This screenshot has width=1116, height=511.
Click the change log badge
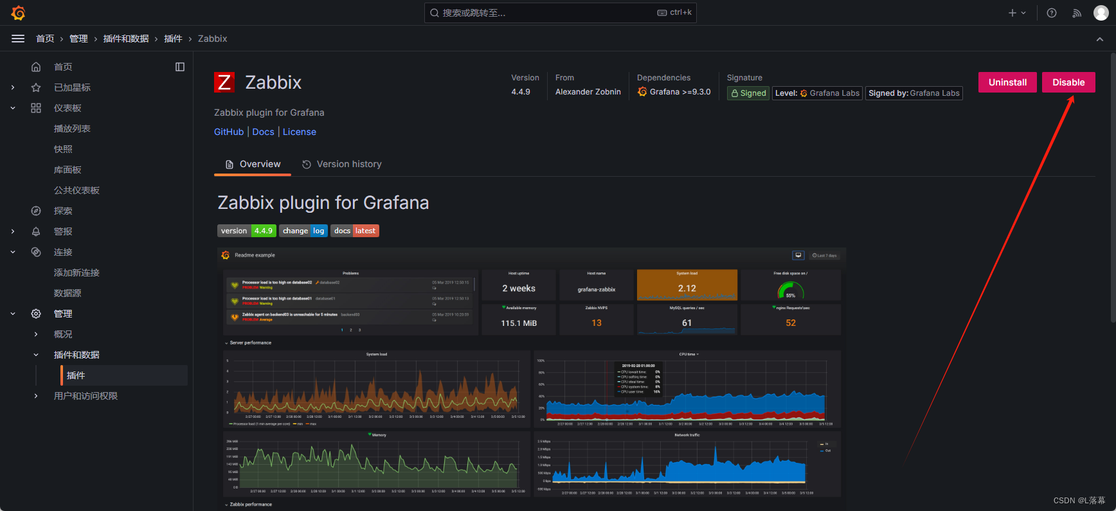tap(303, 231)
